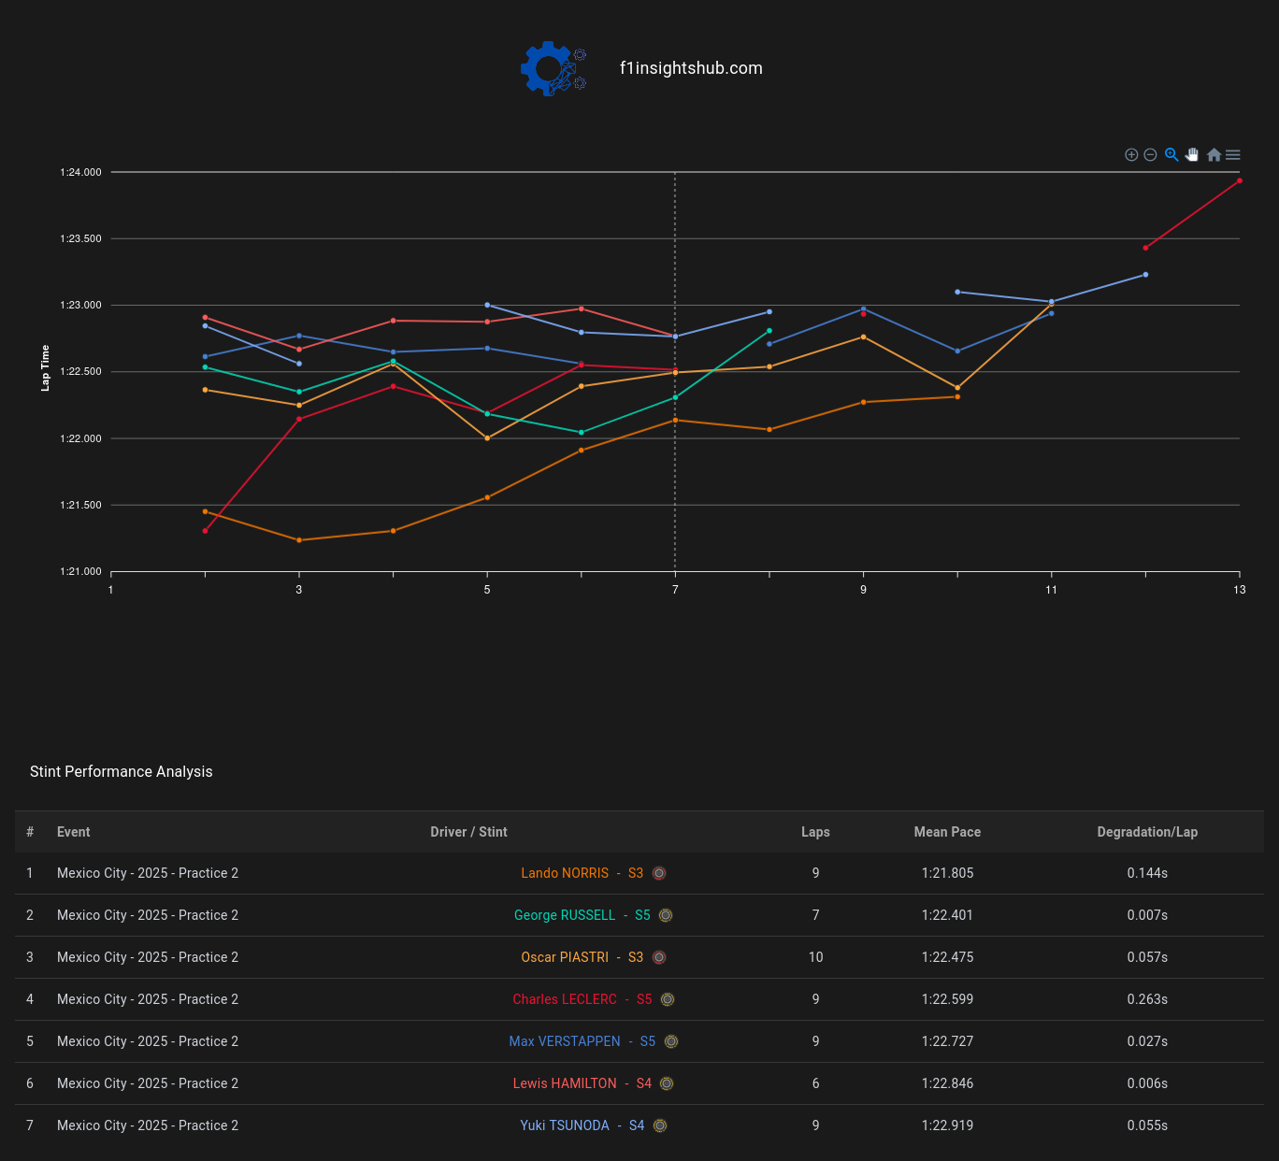Click tyre icon next to Max VERSTAPPEN
Screen dimensions: 1279x1161
671,1041
